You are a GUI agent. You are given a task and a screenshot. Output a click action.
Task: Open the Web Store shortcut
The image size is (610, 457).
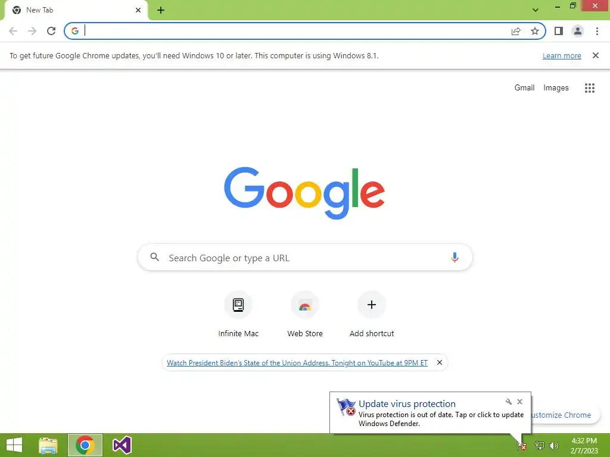click(305, 314)
